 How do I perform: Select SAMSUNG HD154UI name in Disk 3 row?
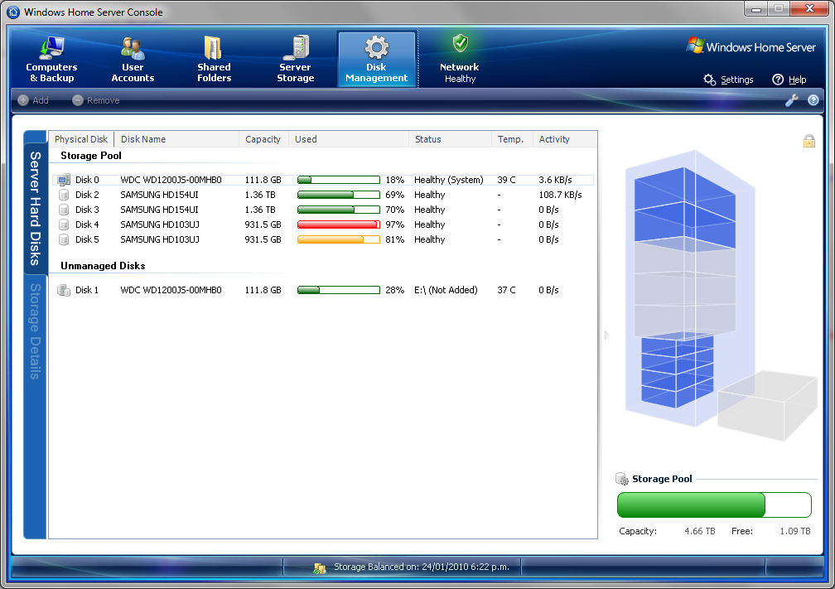[159, 210]
